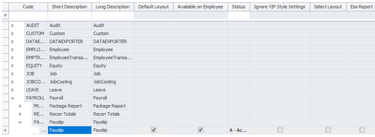The image size is (375, 137).
Task: Expand the LEAVE report group
Action: click(13, 90)
